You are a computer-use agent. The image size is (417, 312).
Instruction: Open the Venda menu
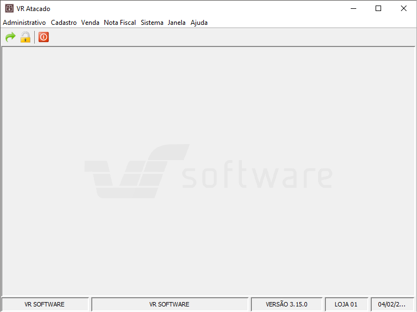pyautogui.click(x=90, y=23)
